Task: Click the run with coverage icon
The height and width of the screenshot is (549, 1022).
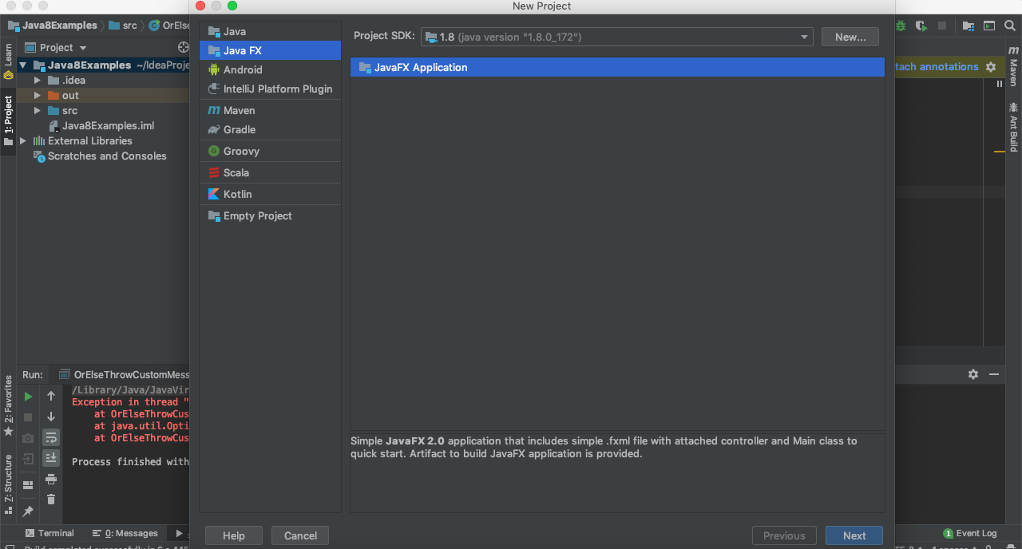Action: click(x=921, y=26)
